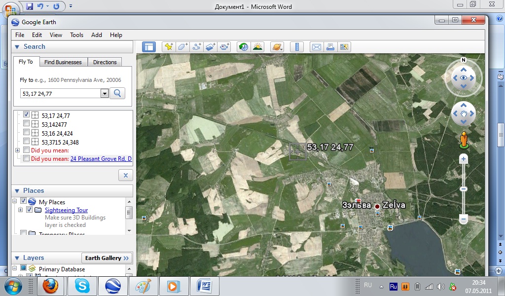Click the add path tool icon
Image resolution: width=505 pixels, height=296 pixels.
tap(197, 47)
